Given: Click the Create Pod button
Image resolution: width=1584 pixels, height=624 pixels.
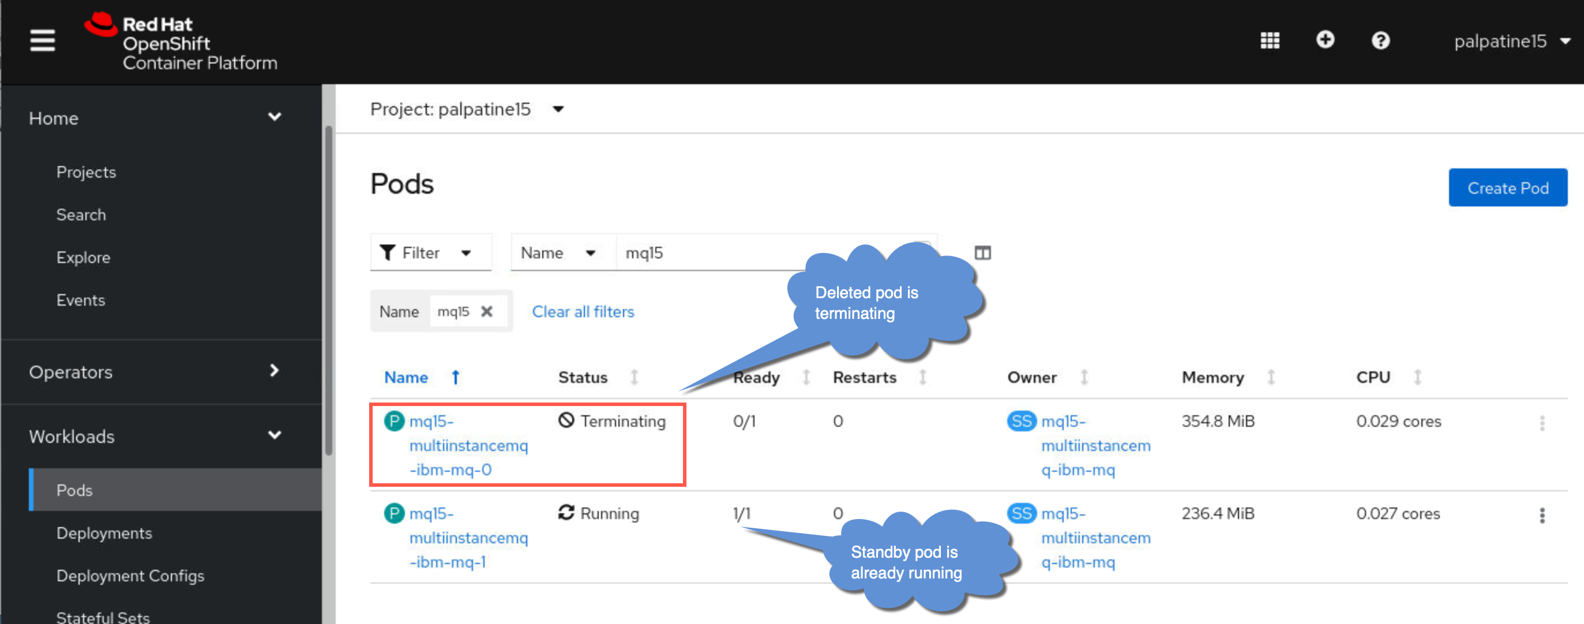Looking at the screenshot, I should pos(1508,187).
